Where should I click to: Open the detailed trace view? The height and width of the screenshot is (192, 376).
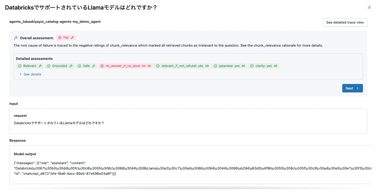coord(345,22)
